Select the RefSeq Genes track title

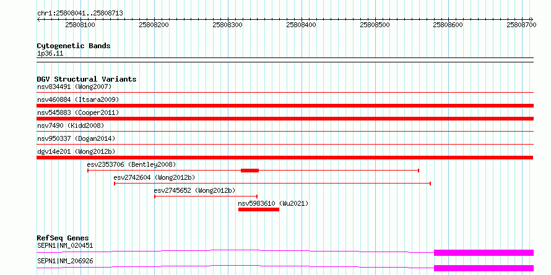coord(63,238)
